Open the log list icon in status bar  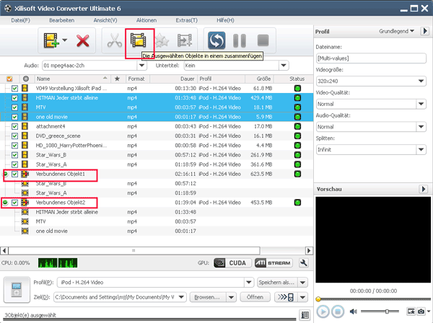point(305,315)
